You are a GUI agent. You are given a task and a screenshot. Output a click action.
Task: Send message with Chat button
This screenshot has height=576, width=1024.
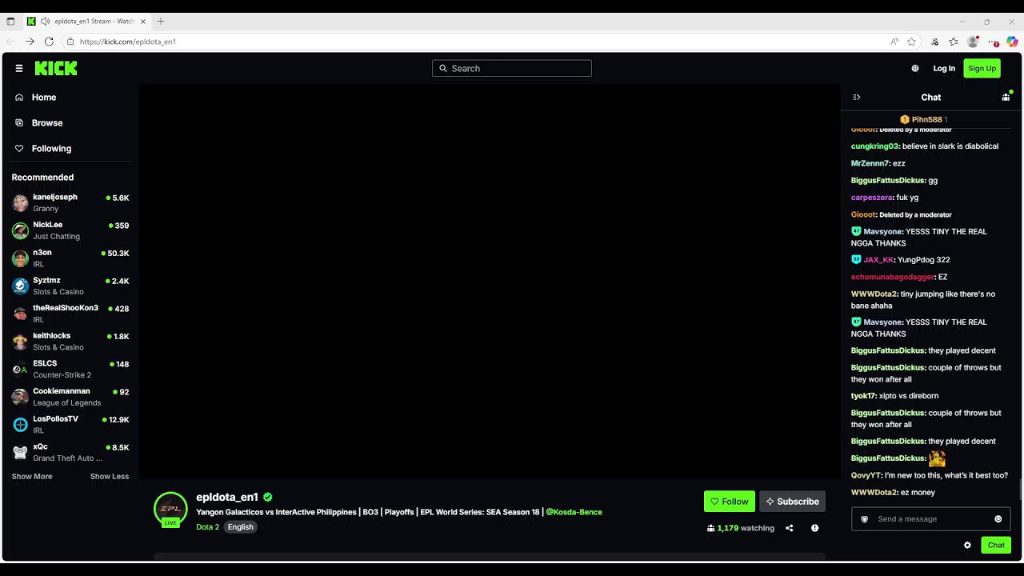pos(996,546)
